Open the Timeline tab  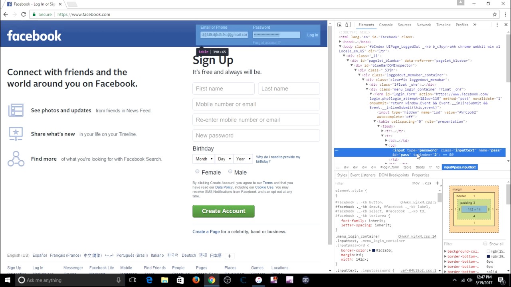pos(443,25)
